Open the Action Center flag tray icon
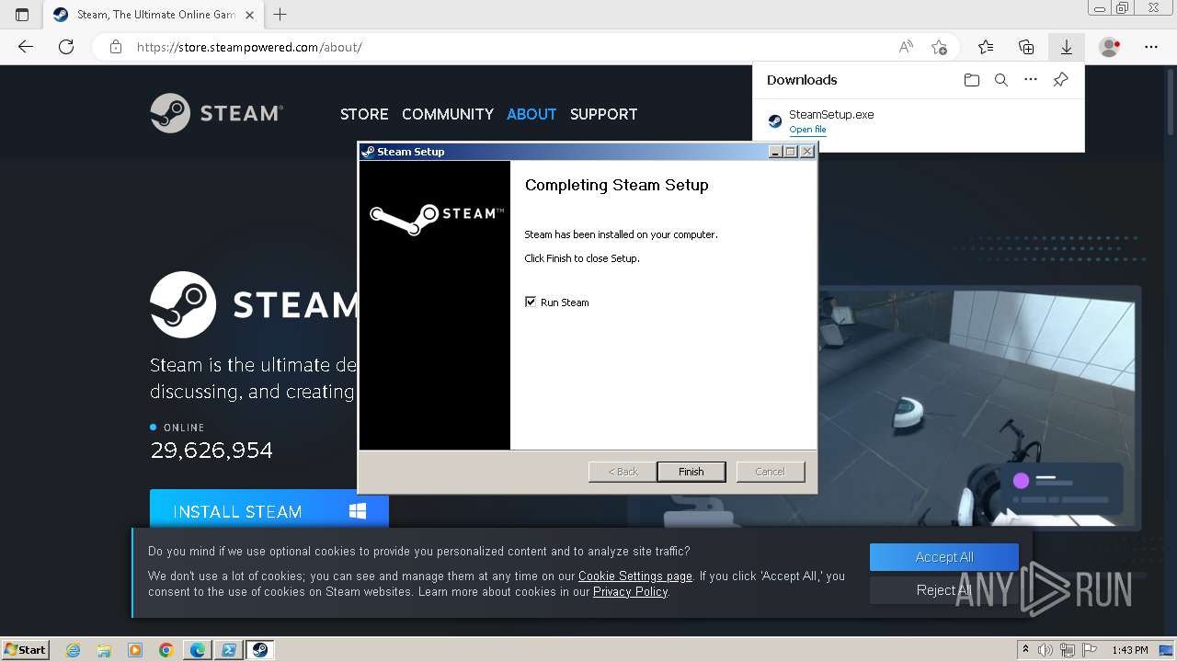Screen dimensions: 1177x662 point(1088,650)
